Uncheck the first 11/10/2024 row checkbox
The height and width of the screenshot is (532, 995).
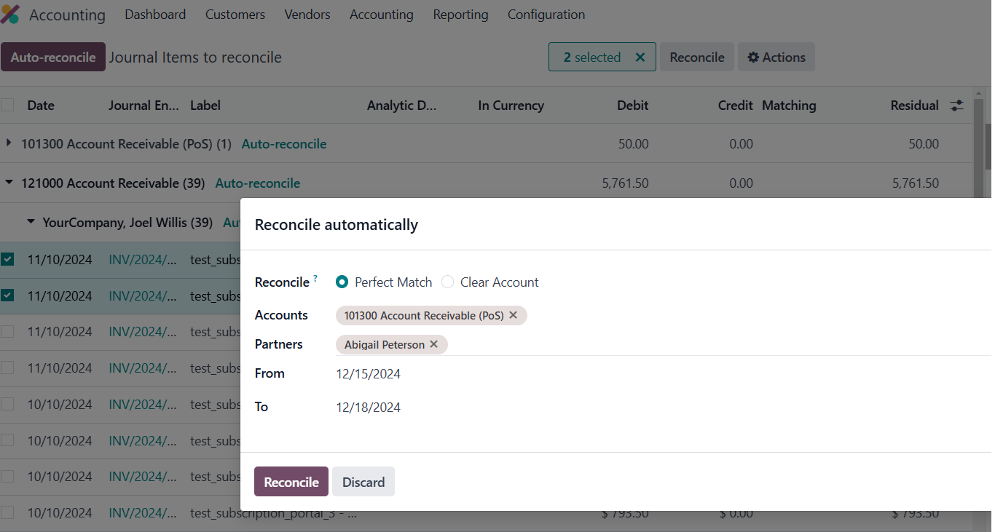coord(7,259)
